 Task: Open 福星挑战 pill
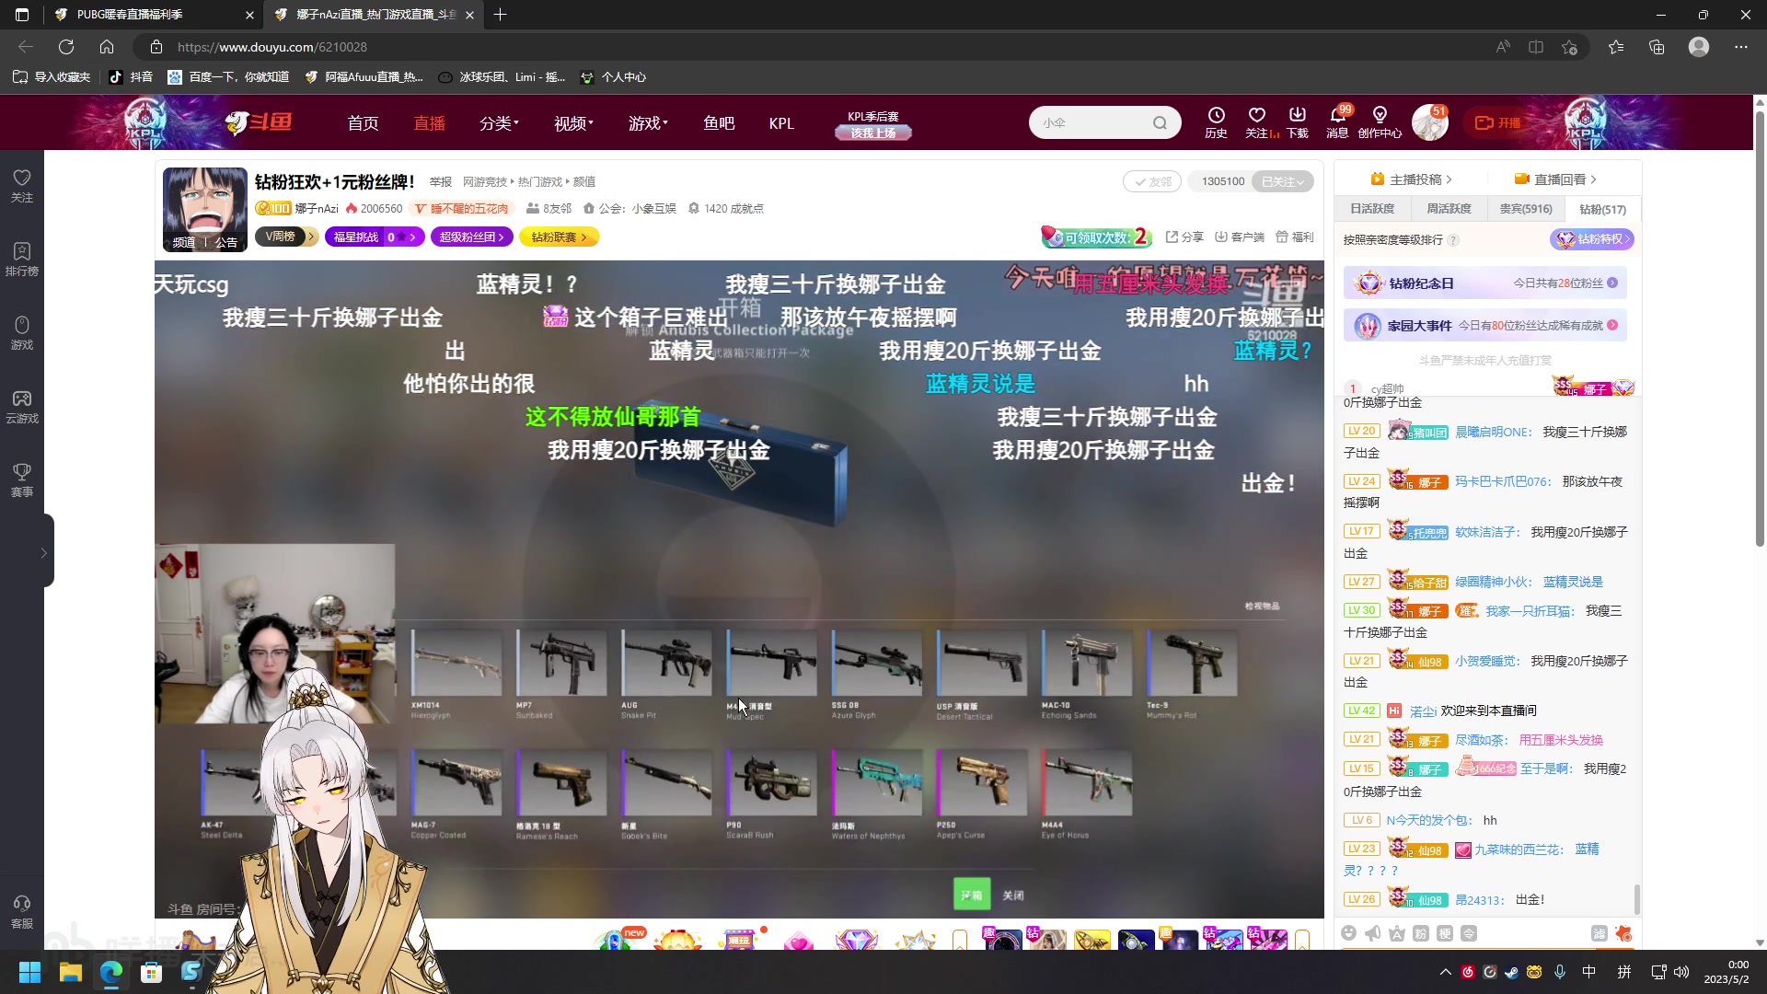[374, 237]
